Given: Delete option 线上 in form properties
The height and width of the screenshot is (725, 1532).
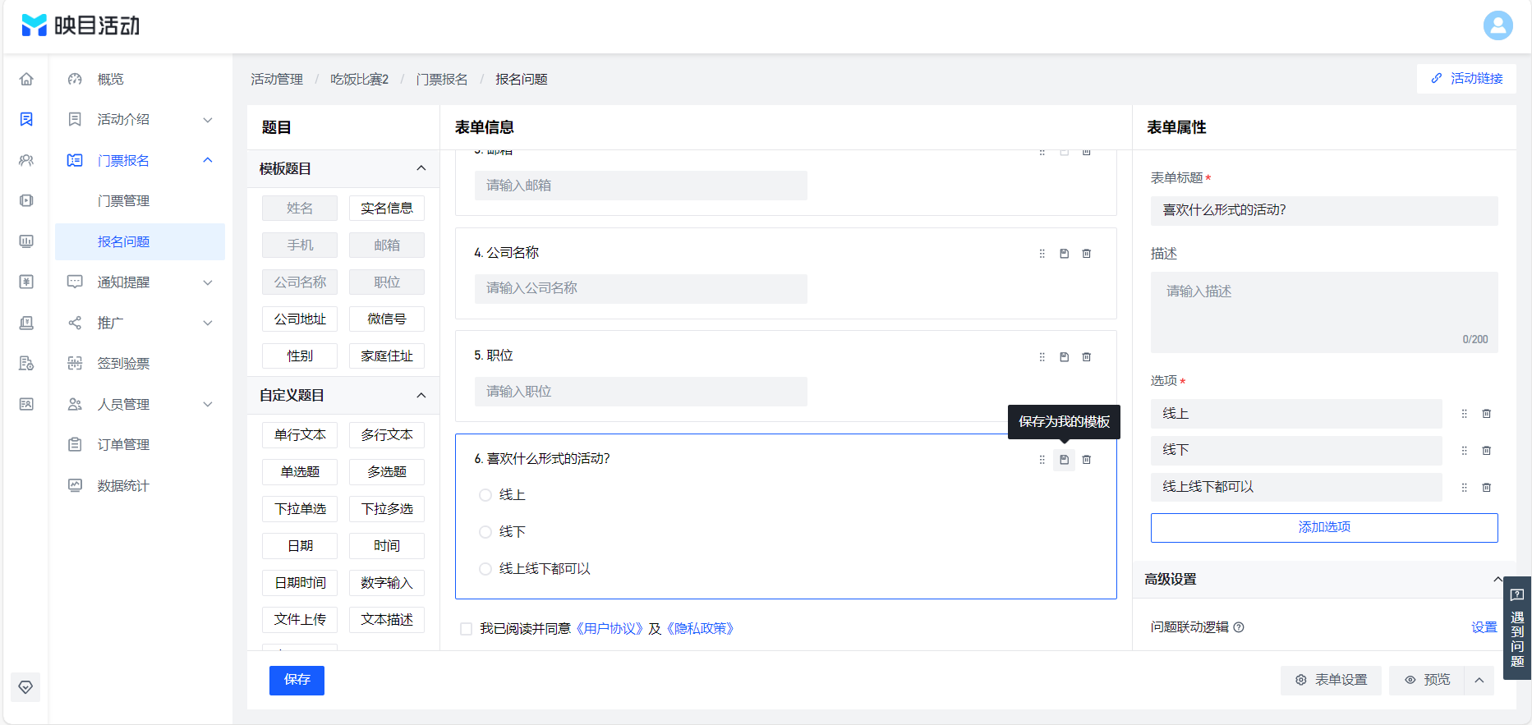Looking at the screenshot, I should click(x=1486, y=414).
